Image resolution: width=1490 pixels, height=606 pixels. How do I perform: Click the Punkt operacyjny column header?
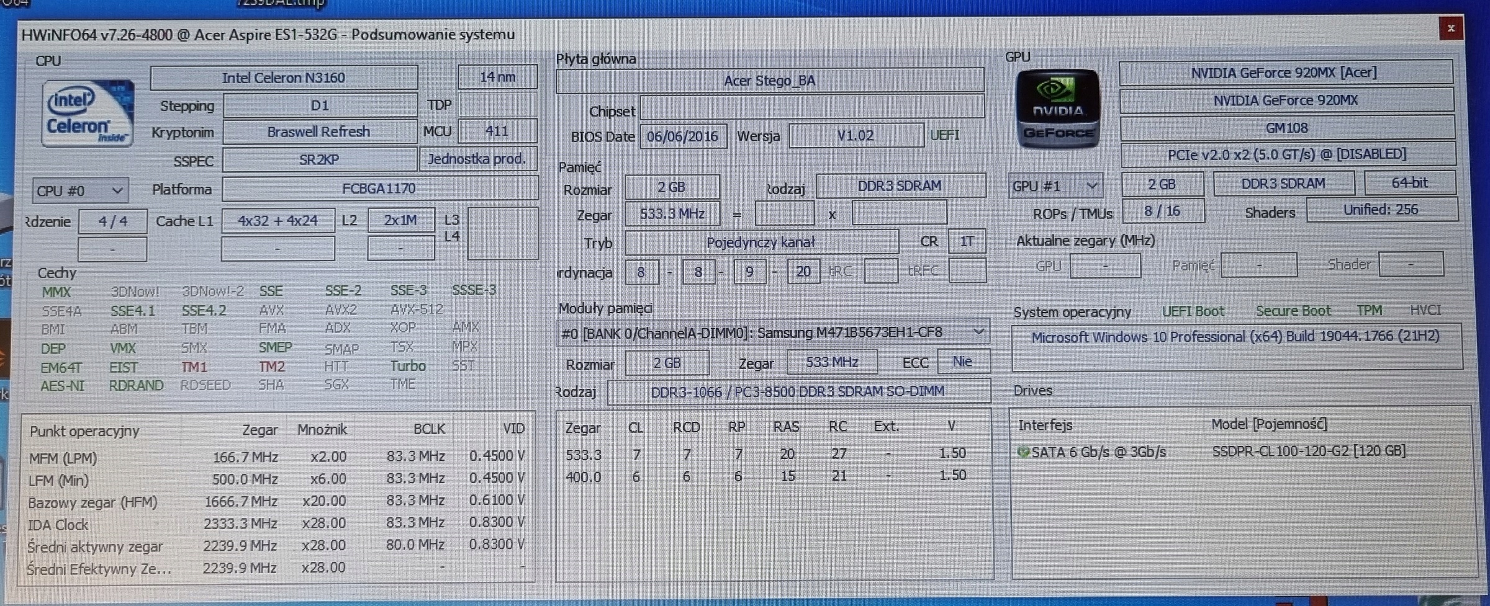coord(84,431)
